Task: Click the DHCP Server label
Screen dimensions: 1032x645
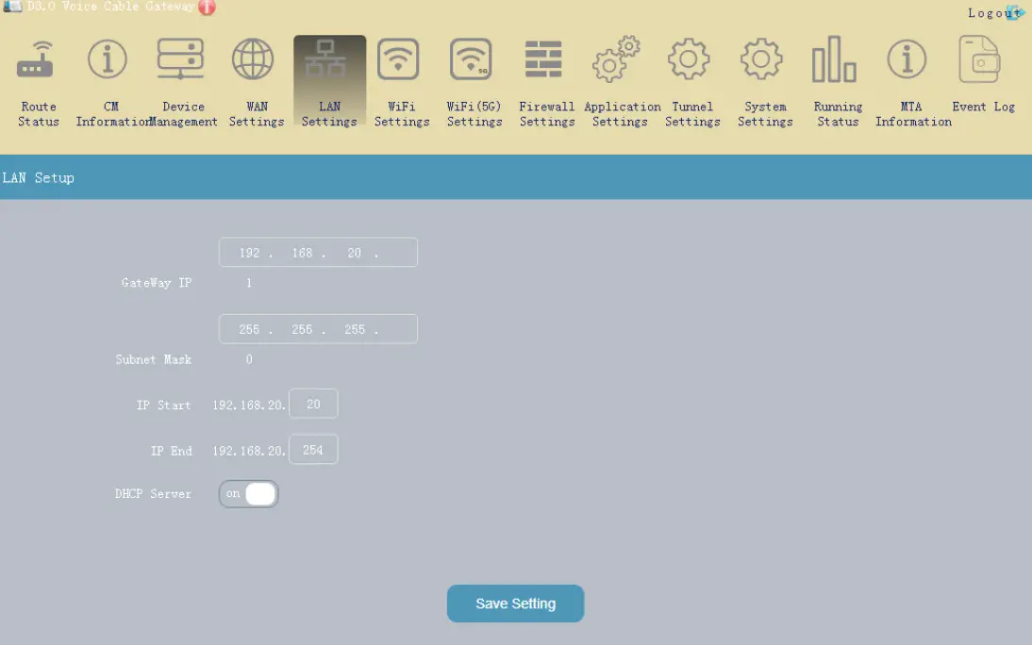Action: 153,493
